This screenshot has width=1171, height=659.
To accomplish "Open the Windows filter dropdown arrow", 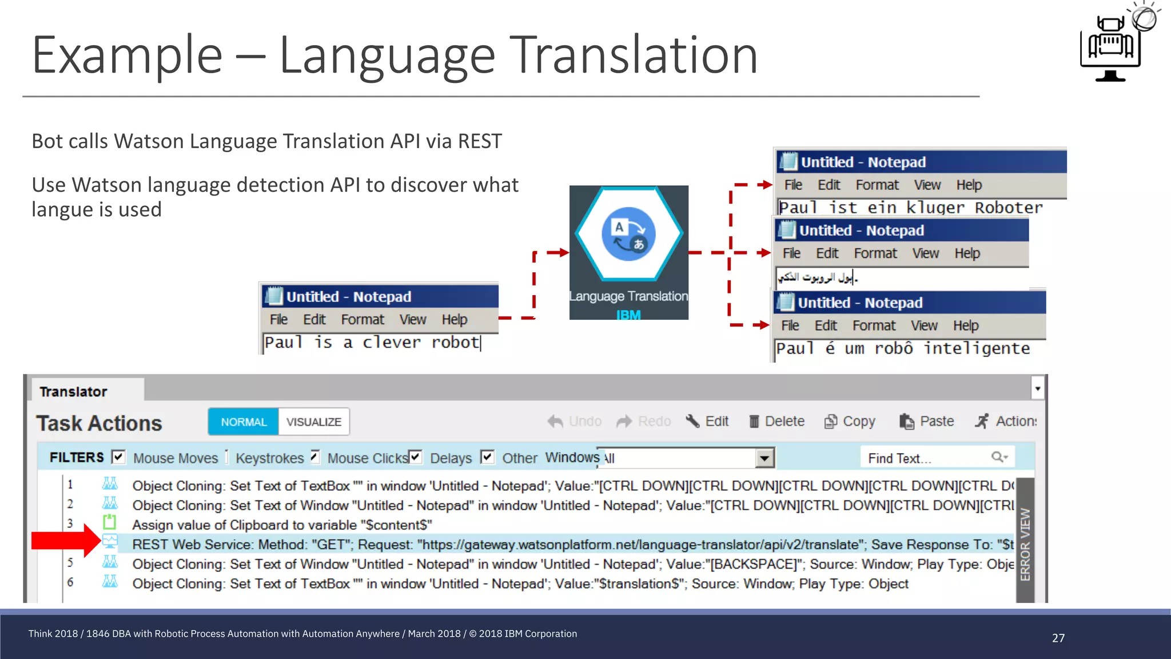I will [x=764, y=458].
